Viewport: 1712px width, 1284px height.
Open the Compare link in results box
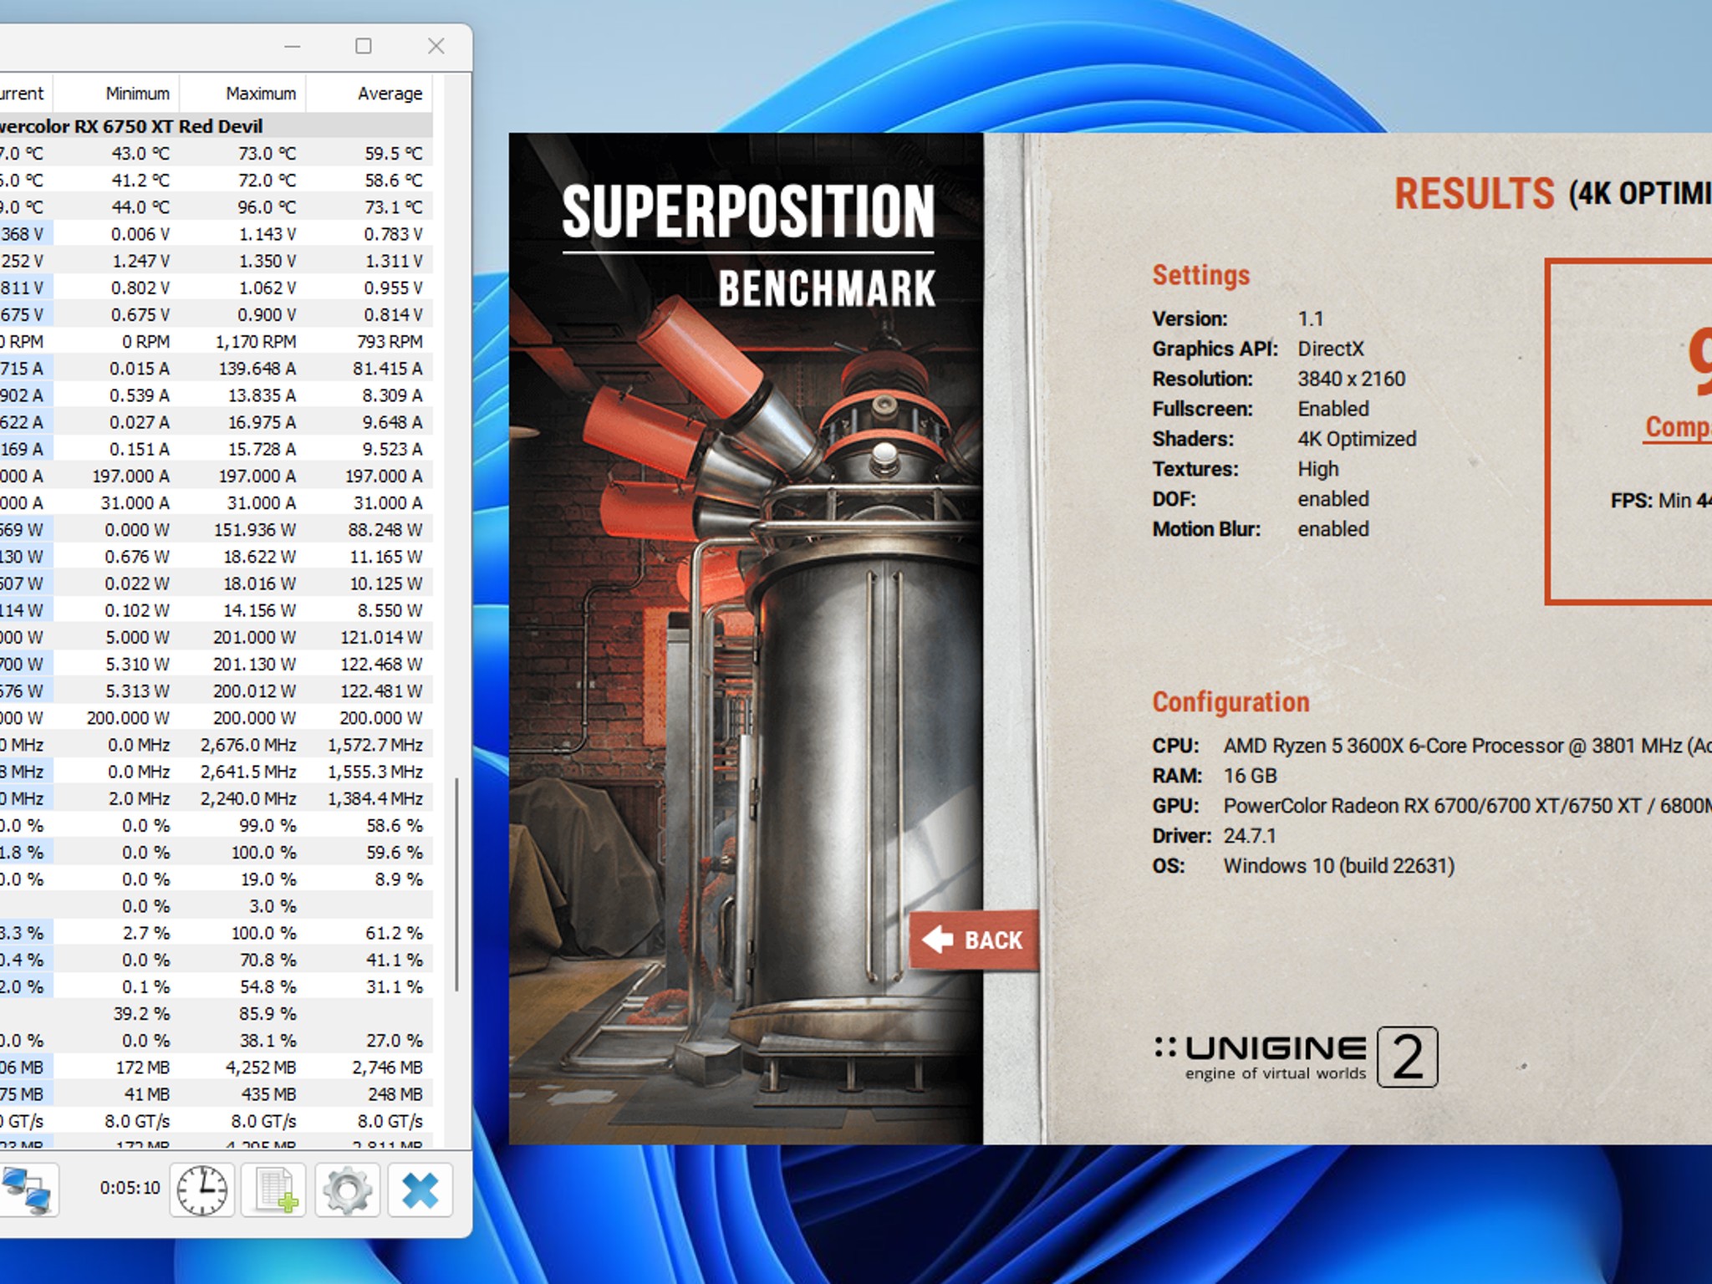[x=1679, y=426]
